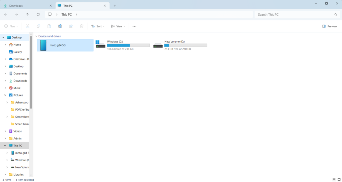The height and width of the screenshot is (182, 342).
Task: Switch to the Downloads tab
Action: tap(27, 6)
